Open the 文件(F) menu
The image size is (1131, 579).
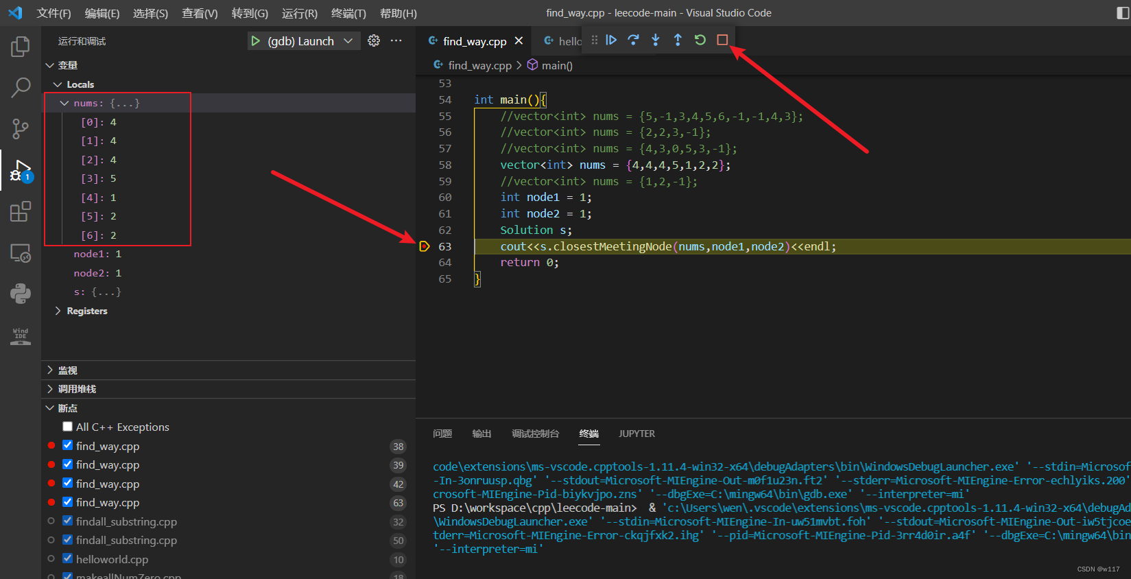click(x=53, y=13)
